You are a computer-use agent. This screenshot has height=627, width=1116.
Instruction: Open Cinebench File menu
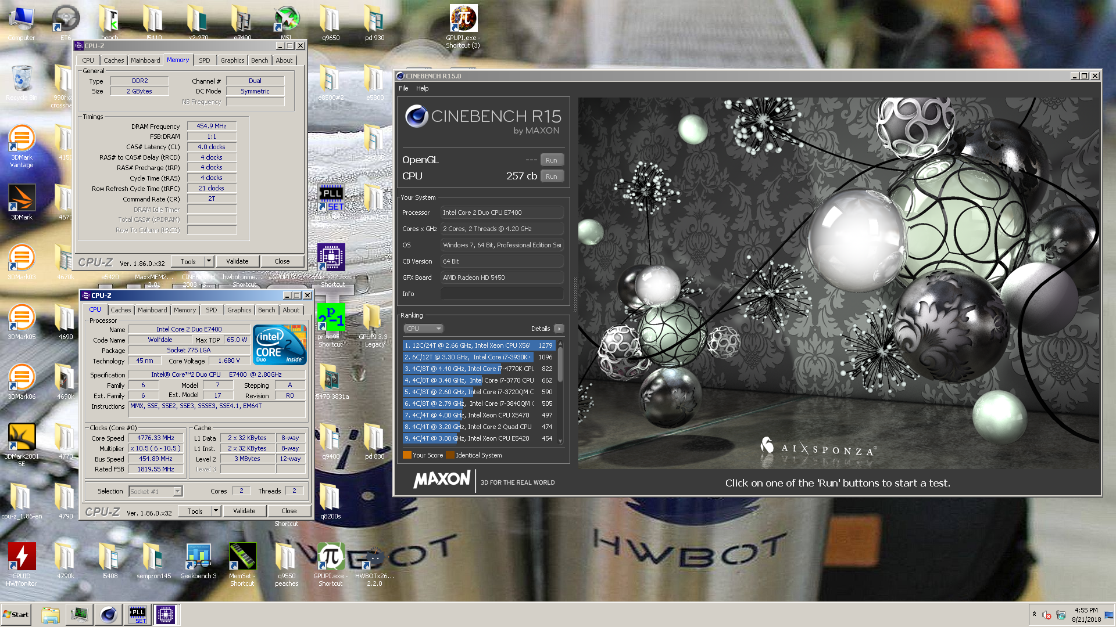(x=403, y=88)
